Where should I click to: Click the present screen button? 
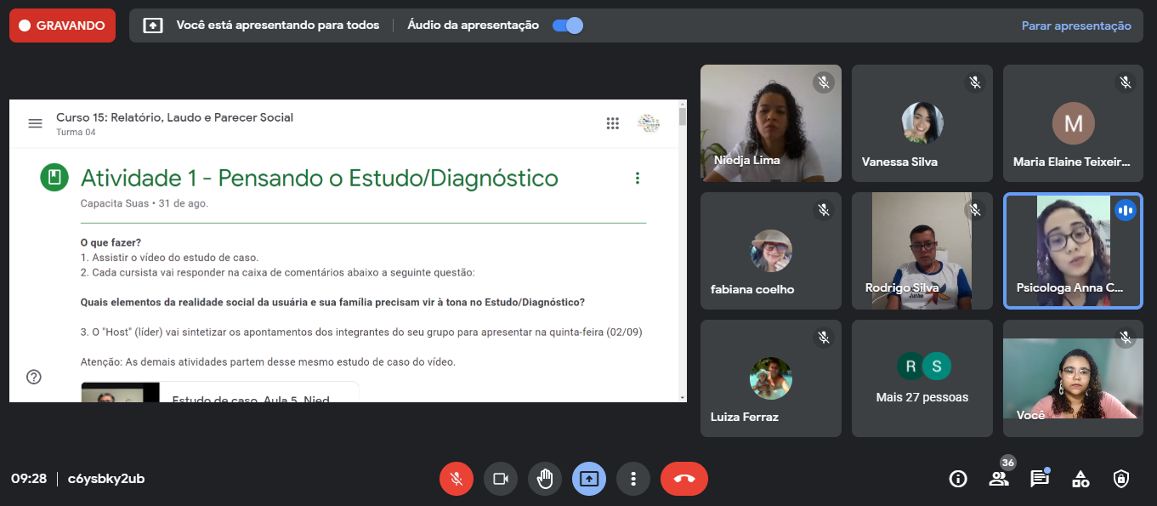[x=589, y=479]
